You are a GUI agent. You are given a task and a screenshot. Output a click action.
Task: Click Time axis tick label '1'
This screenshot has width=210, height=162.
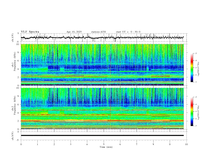tap(37, 144)
